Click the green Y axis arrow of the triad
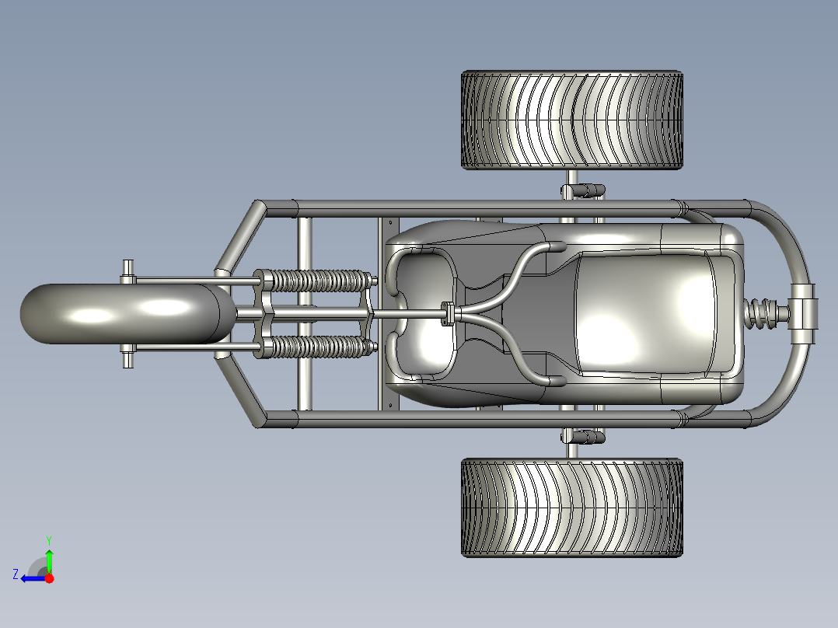The height and width of the screenshot is (628, 838). click(x=49, y=560)
